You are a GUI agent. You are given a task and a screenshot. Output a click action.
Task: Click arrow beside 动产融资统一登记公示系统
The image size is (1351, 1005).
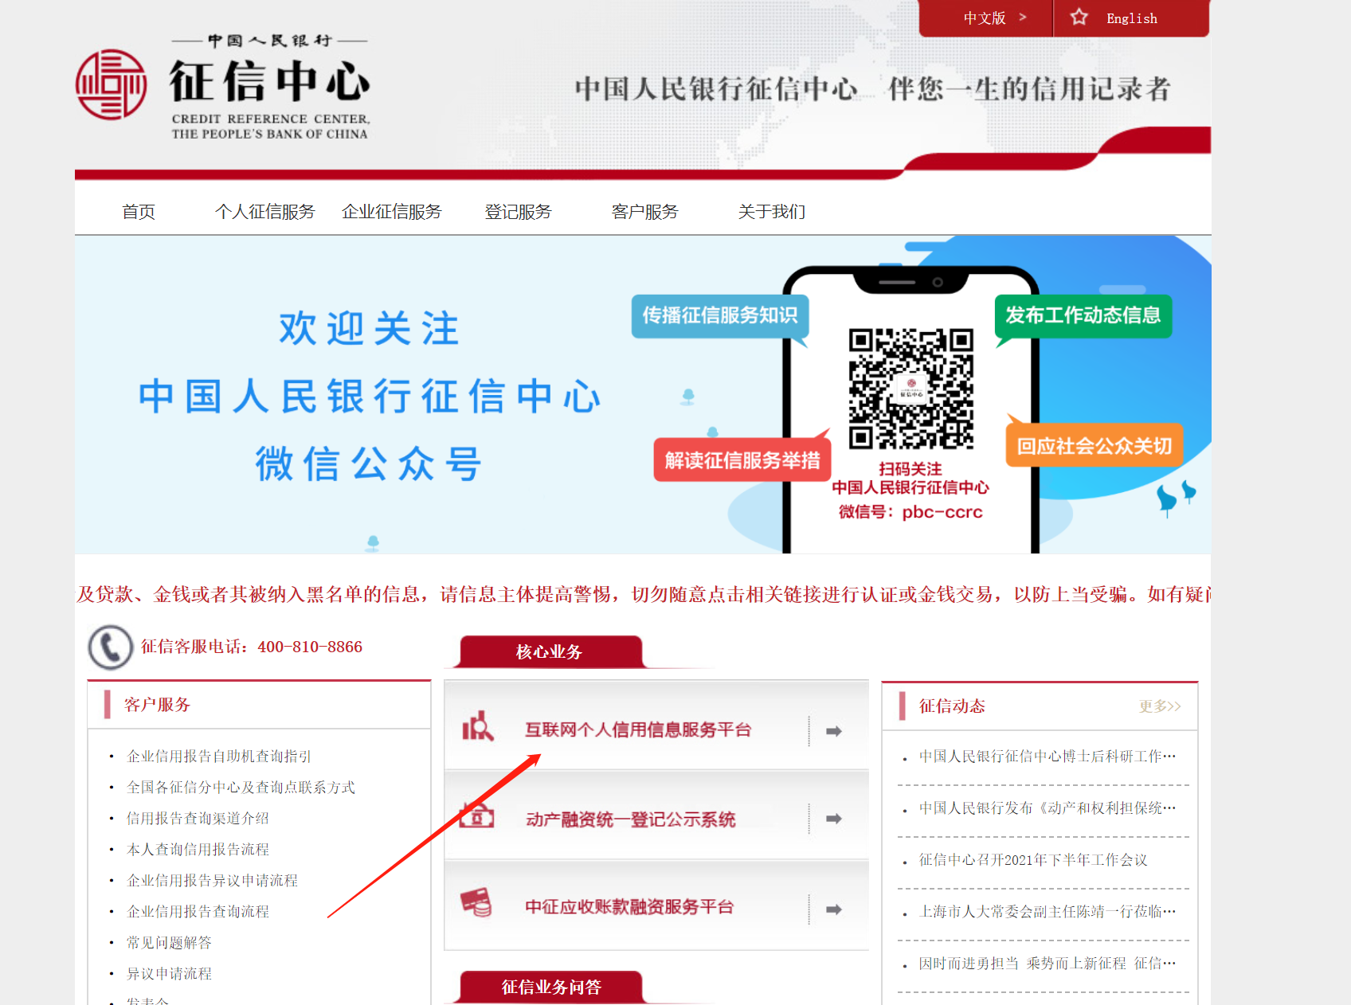(834, 819)
